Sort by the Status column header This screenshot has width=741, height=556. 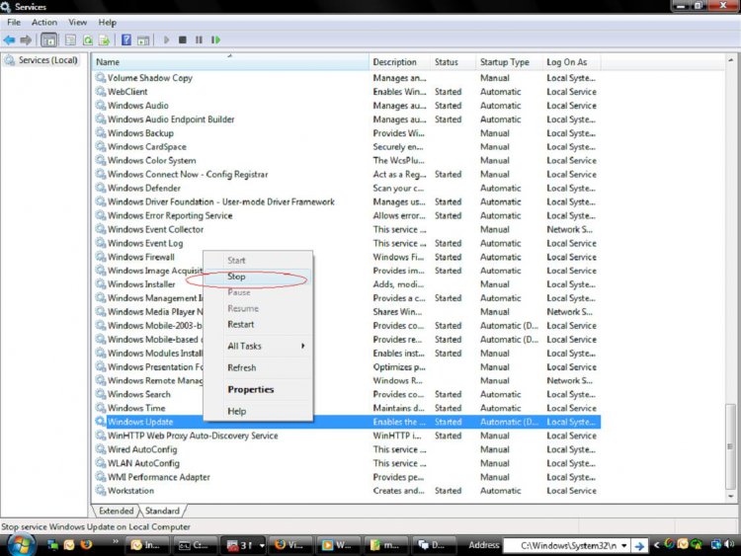click(453, 62)
